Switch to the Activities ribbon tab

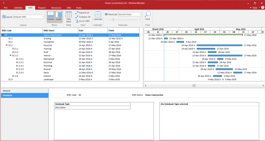click(18, 8)
